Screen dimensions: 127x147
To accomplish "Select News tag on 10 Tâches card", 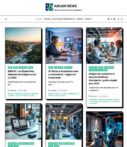I will pyautogui.click(x=51, y=67).
